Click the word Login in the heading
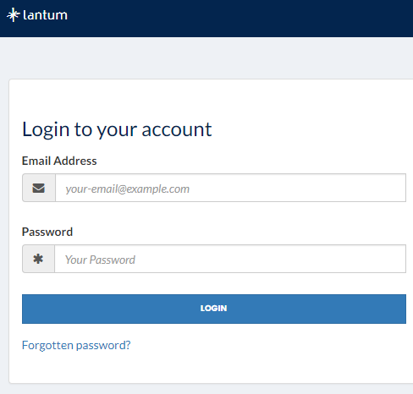The image size is (413, 394). pos(46,130)
